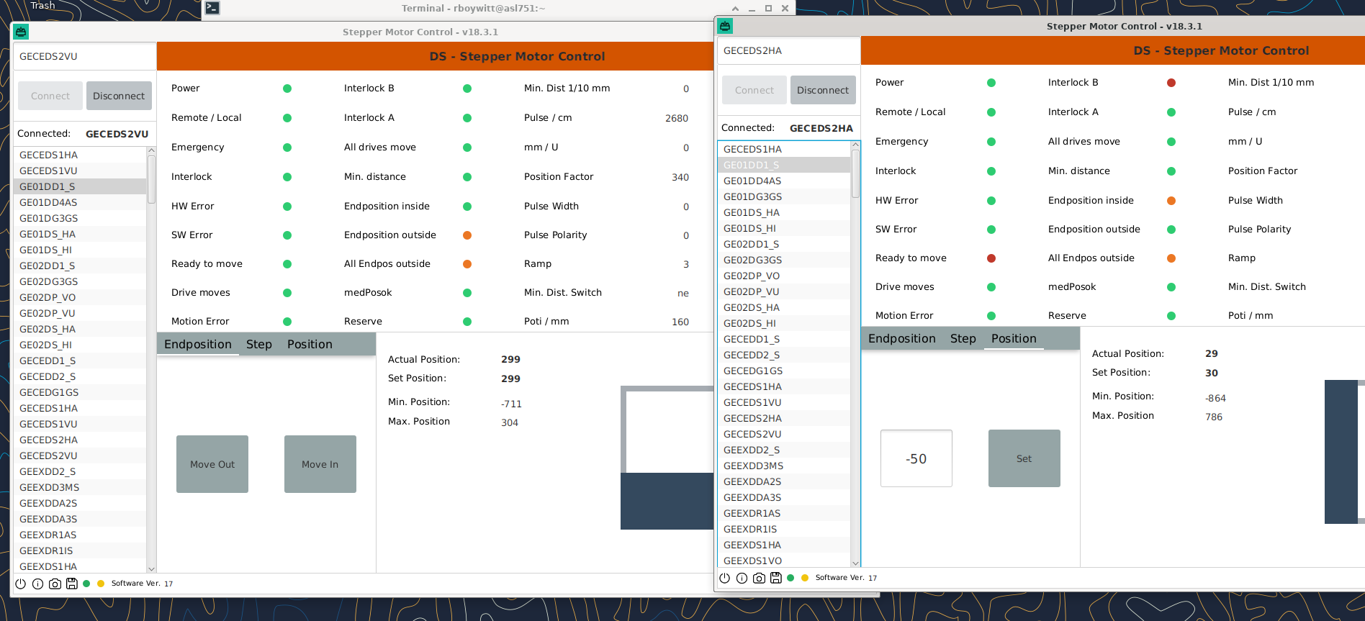The height and width of the screenshot is (621, 1365).
Task: Click orange Endposition inside indicator, right window
Action: tap(1171, 201)
